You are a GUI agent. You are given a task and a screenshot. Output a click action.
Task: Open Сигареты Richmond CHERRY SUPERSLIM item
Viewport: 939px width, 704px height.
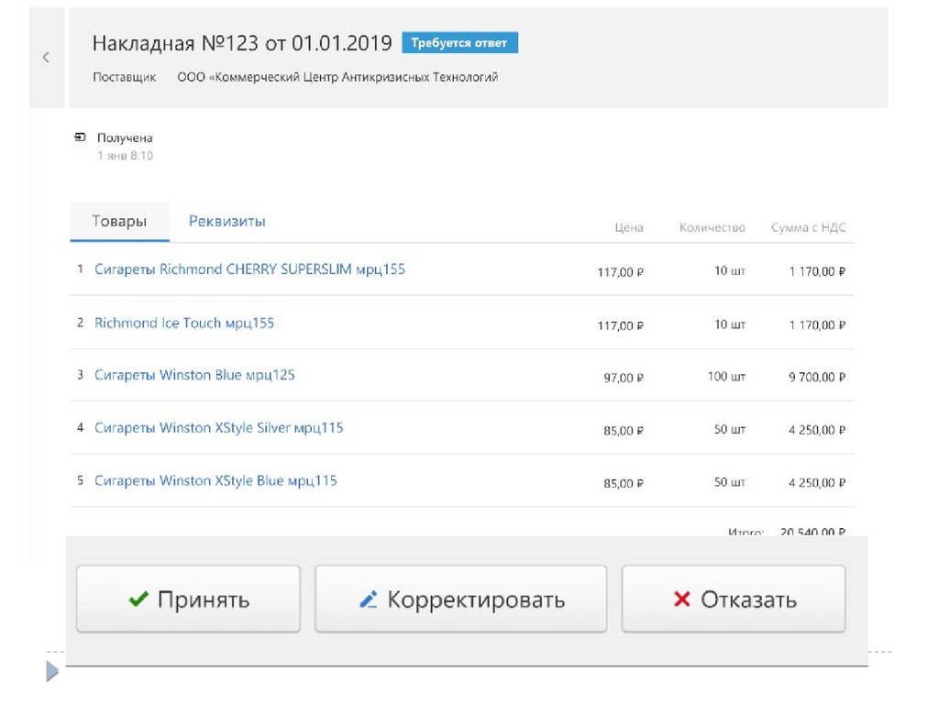pyautogui.click(x=249, y=269)
